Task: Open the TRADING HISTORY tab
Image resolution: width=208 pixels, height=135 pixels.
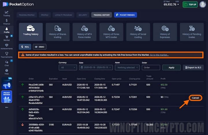Action: pos(102,15)
